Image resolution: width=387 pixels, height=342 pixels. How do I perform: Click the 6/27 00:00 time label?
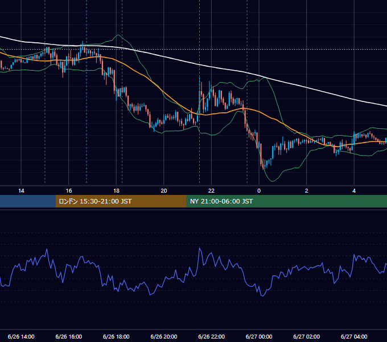click(259, 336)
